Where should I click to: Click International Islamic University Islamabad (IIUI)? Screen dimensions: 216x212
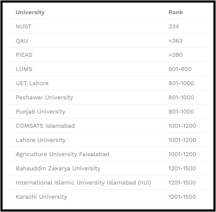[x=84, y=183]
